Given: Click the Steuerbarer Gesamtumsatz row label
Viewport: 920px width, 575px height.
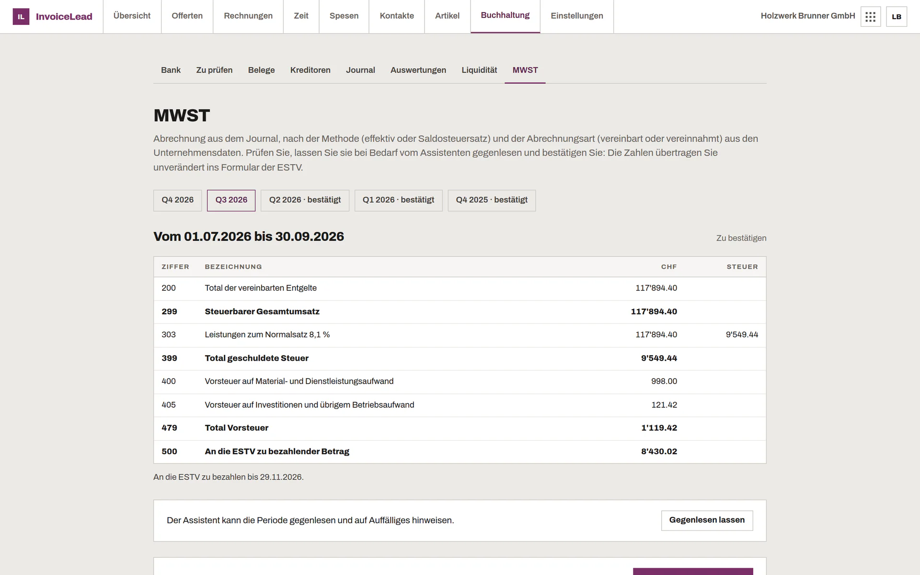Looking at the screenshot, I should coord(262,311).
